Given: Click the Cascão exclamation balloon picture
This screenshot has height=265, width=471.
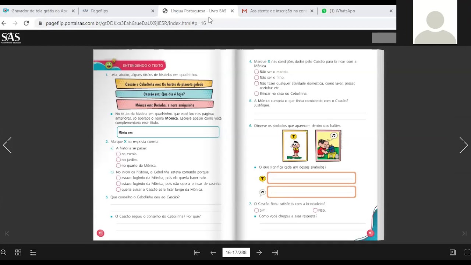Looking at the screenshot, I should (295, 146).
